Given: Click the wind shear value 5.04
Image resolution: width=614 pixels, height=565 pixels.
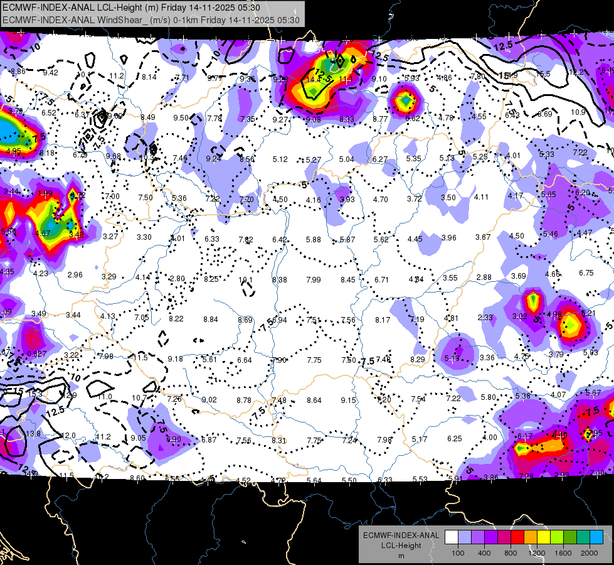Looking at the screenshot, I should (347, 159).
